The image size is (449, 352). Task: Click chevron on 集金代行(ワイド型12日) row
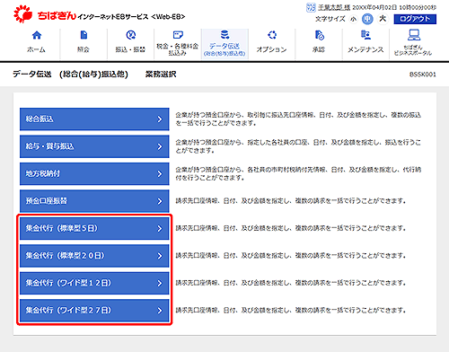(160, 283)
